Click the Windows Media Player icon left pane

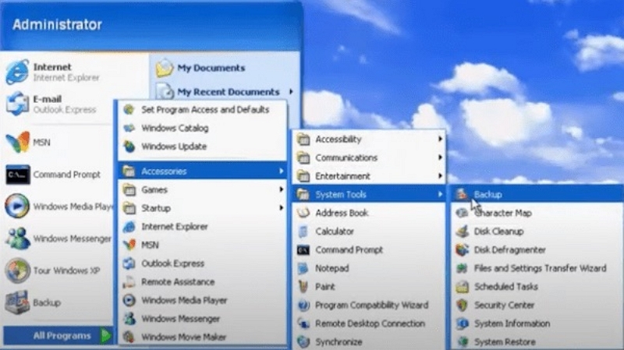click(x=17, y=206)
